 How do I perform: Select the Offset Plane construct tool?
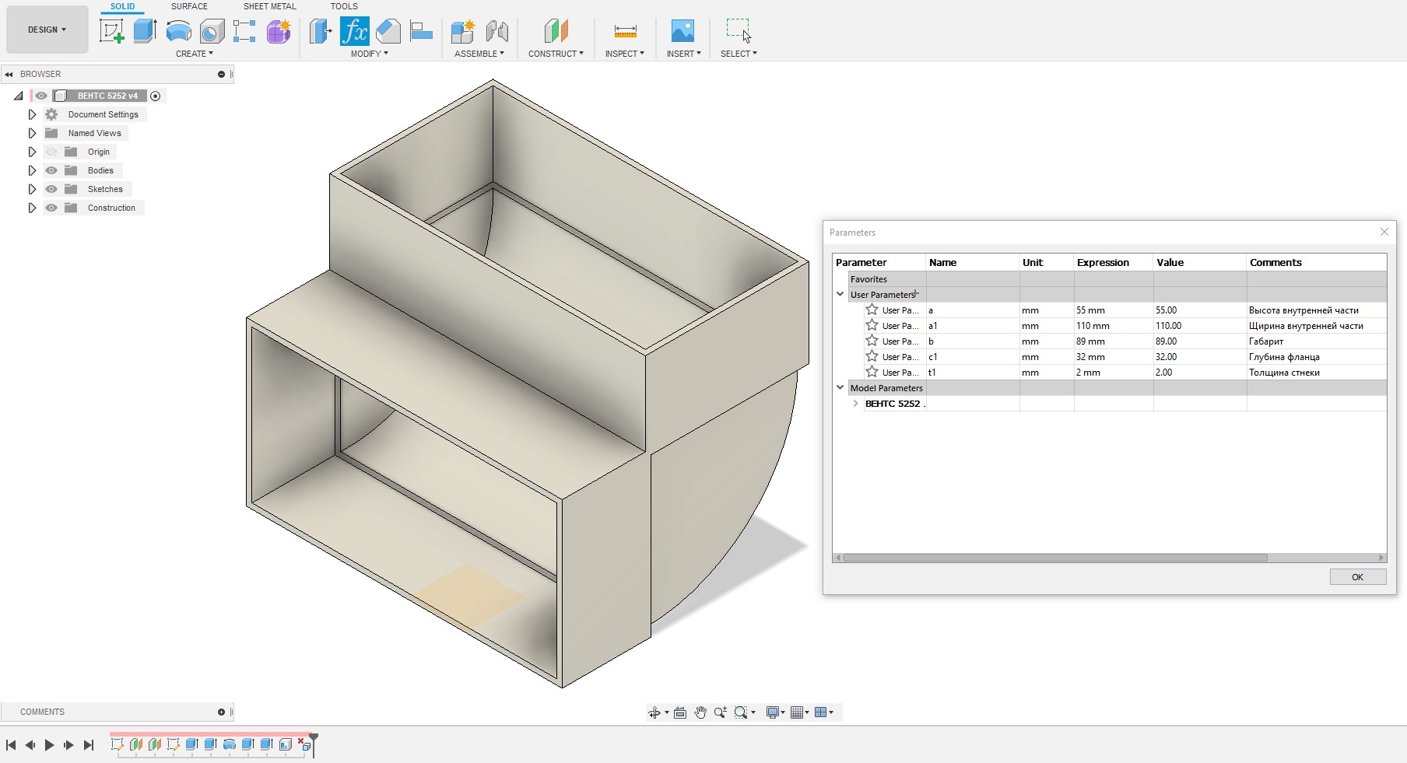point(556,31)
